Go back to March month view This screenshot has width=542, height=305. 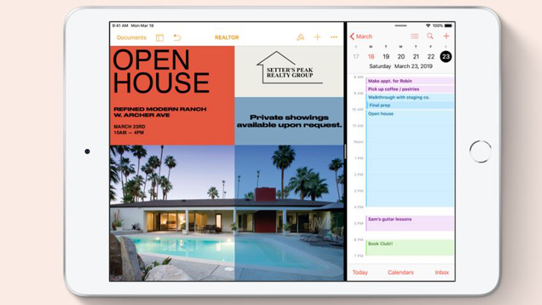(x=361, y=37)
